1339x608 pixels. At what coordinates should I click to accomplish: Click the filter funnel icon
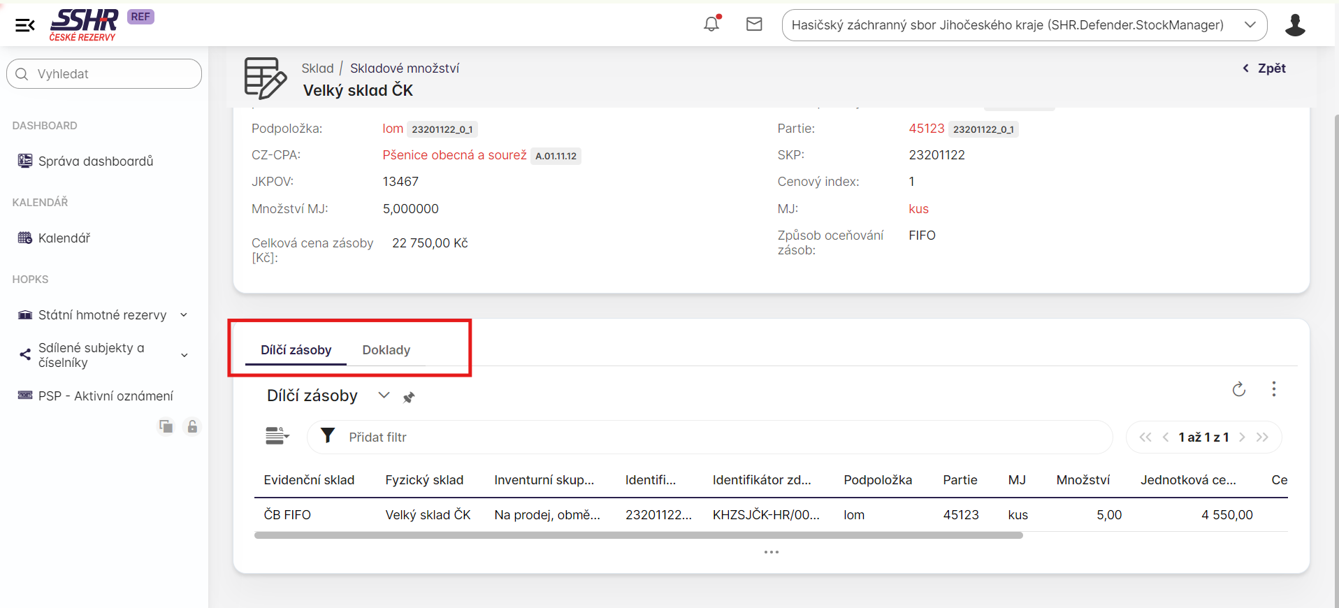[x=327, y=436]
